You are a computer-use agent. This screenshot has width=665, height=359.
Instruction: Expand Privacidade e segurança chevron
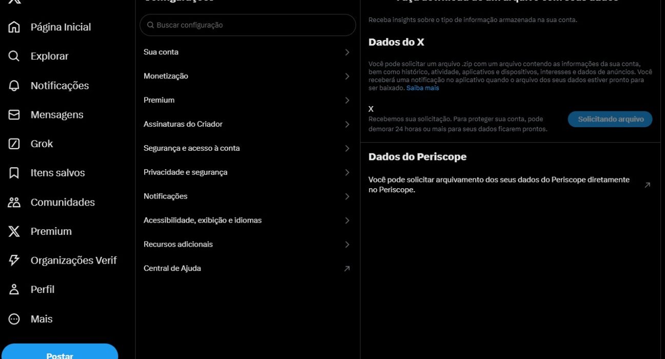click(x=347, y=172)
